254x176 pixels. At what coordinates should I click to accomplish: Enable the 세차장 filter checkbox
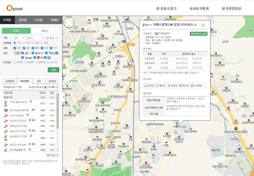pos(15,62)
